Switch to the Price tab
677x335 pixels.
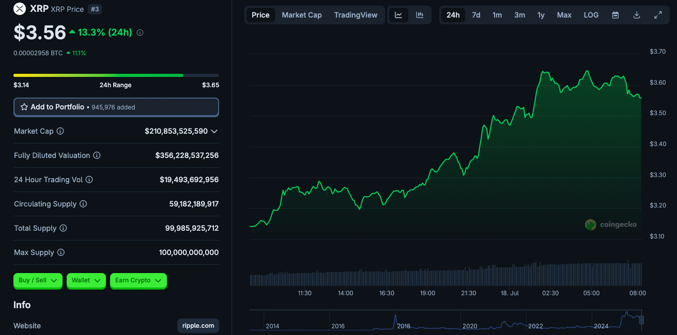pos(260,15)
